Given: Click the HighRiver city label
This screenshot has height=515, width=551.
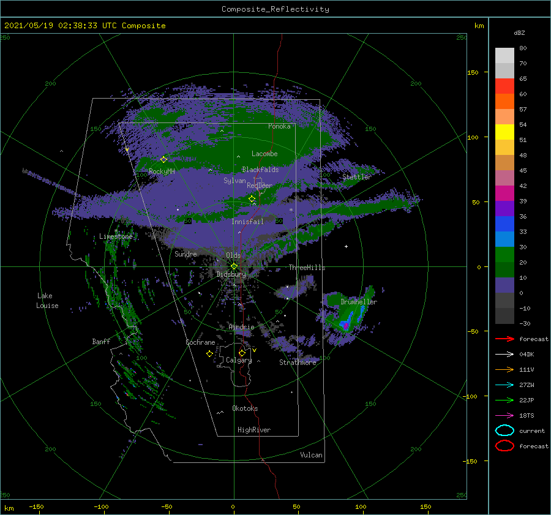Looking at the screenshot, I should pyautogui.click(x=254, y=430).
